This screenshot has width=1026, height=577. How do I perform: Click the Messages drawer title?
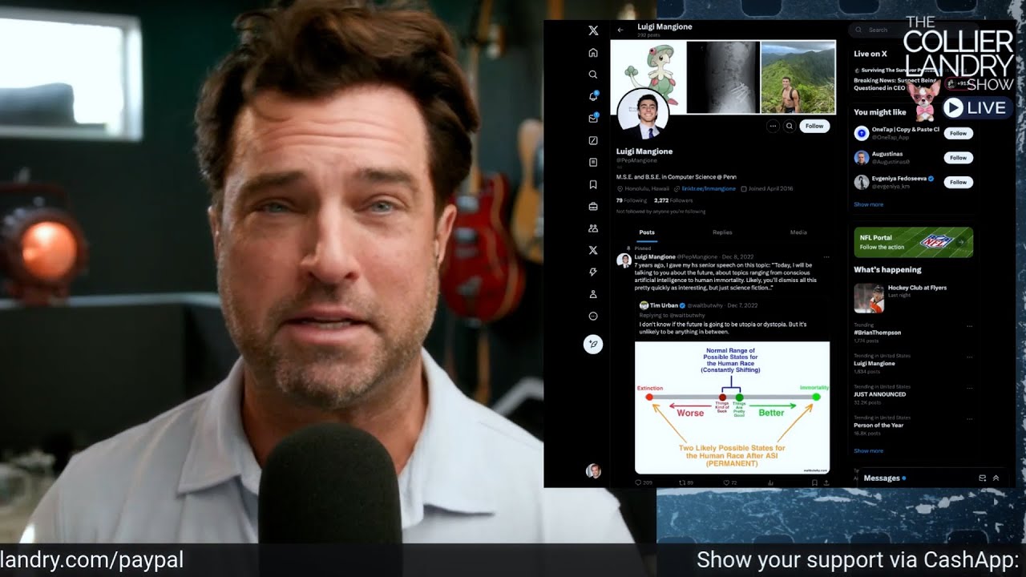point(882,478)
